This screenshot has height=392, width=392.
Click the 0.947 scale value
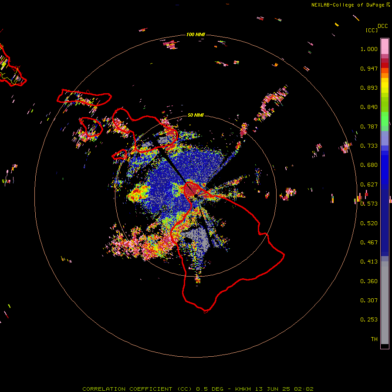(369, 68)
